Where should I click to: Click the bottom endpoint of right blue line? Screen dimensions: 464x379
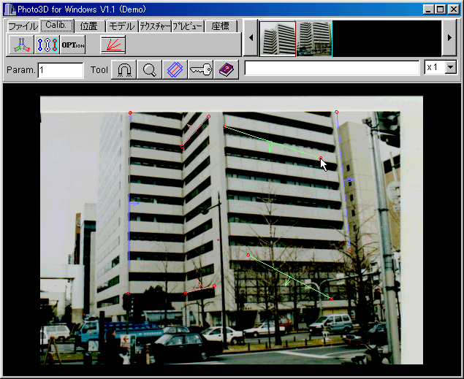tap(350, 249)
